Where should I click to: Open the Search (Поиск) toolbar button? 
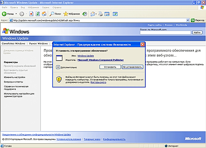click(55, 14)
